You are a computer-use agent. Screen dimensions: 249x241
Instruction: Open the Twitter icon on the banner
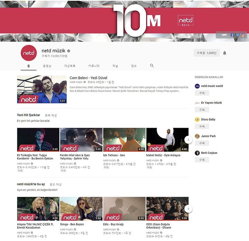point(238,35)
